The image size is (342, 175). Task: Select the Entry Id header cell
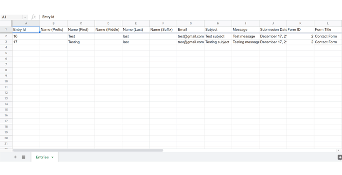(26, 30)
